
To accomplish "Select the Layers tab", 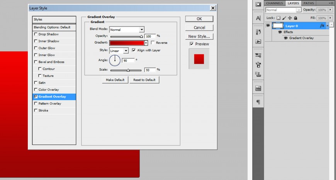I will pyautogui.click(x=293, y=3).
